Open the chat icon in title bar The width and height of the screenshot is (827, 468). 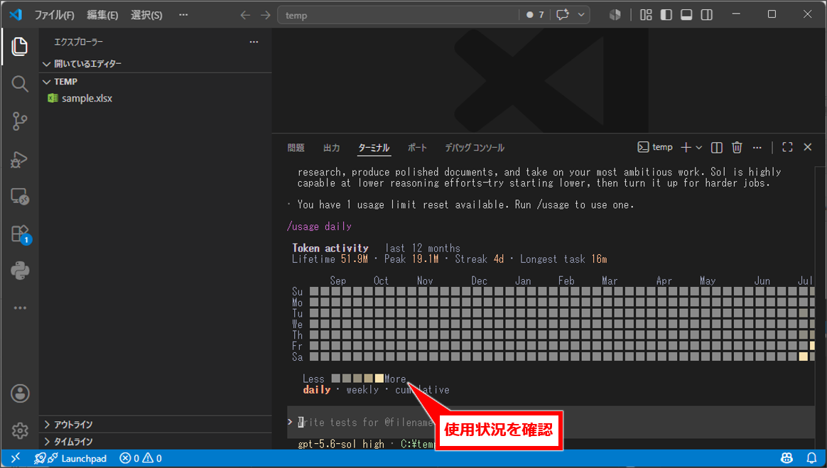tap(563, 15)
